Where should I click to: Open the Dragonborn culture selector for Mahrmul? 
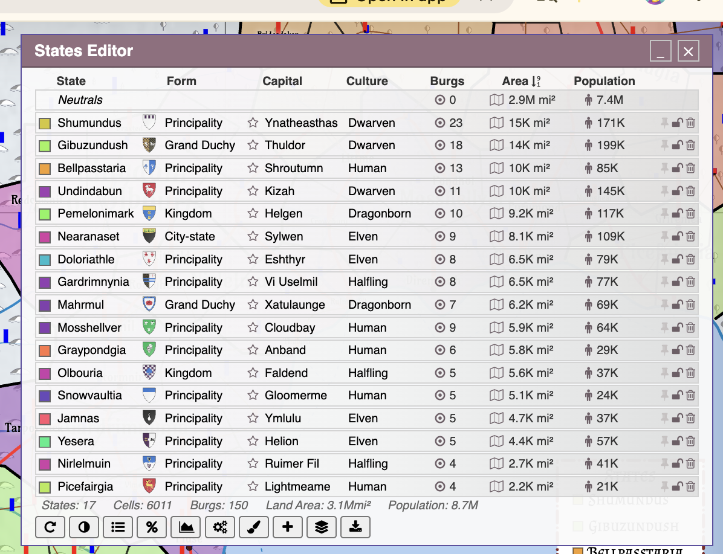tap(380, 304)
